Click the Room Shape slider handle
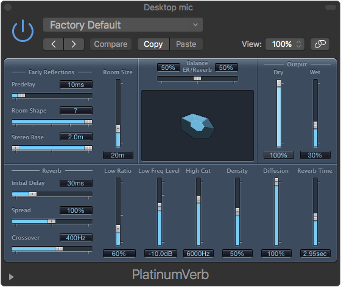The image size is (341, 287). [x=88, y=122]
